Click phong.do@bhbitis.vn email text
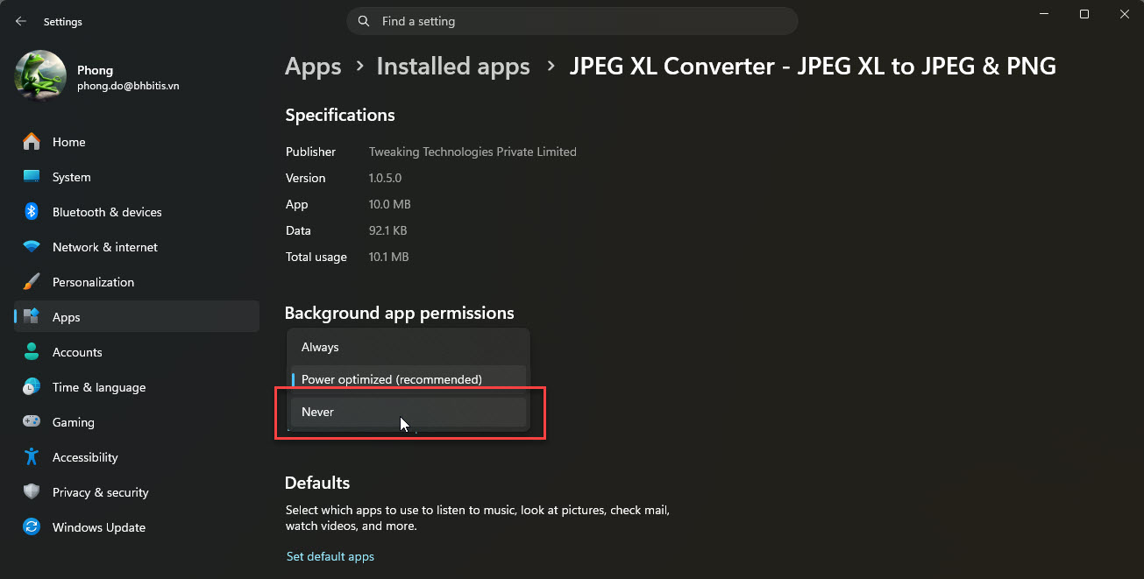The image size is (1144, 579). click(128, 86)
